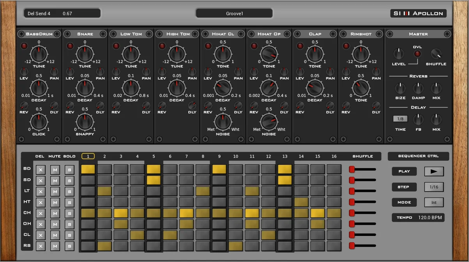The width and height of the screenshot is (469, 262).
Task: Clear the SD row with its X delete button
Action: [41, 180]
